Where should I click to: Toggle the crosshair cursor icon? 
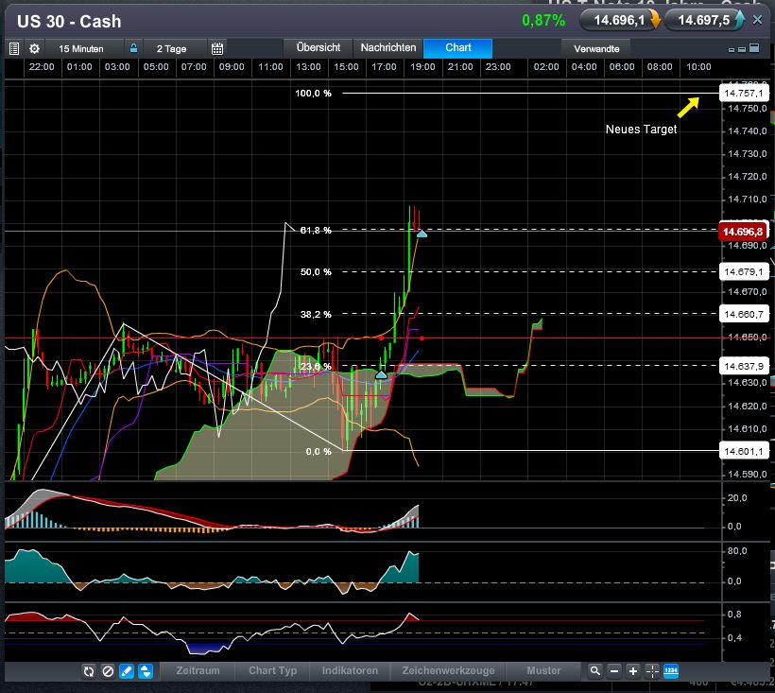[652, 671]
